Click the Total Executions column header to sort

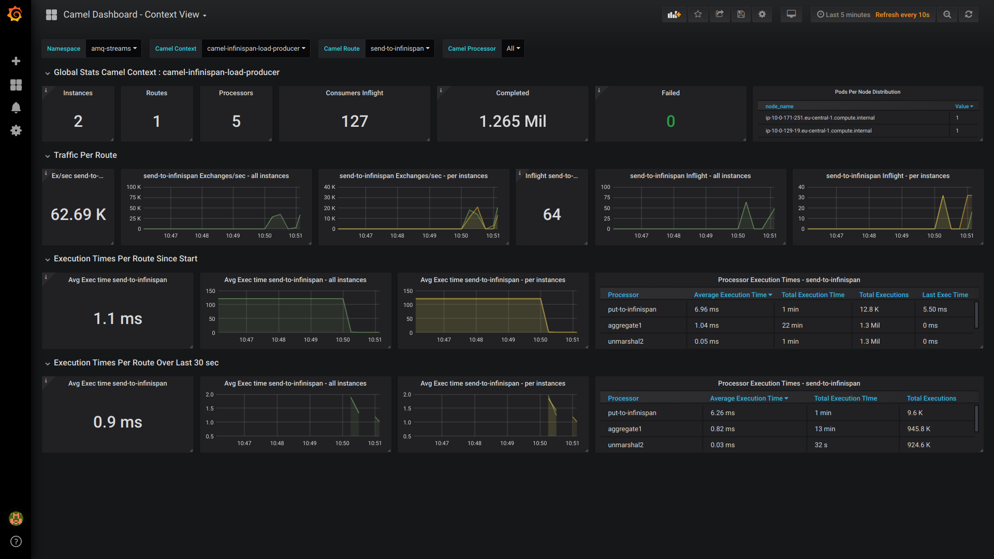883,295
